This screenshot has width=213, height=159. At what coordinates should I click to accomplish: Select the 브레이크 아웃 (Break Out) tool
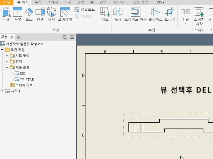point(135,14)
